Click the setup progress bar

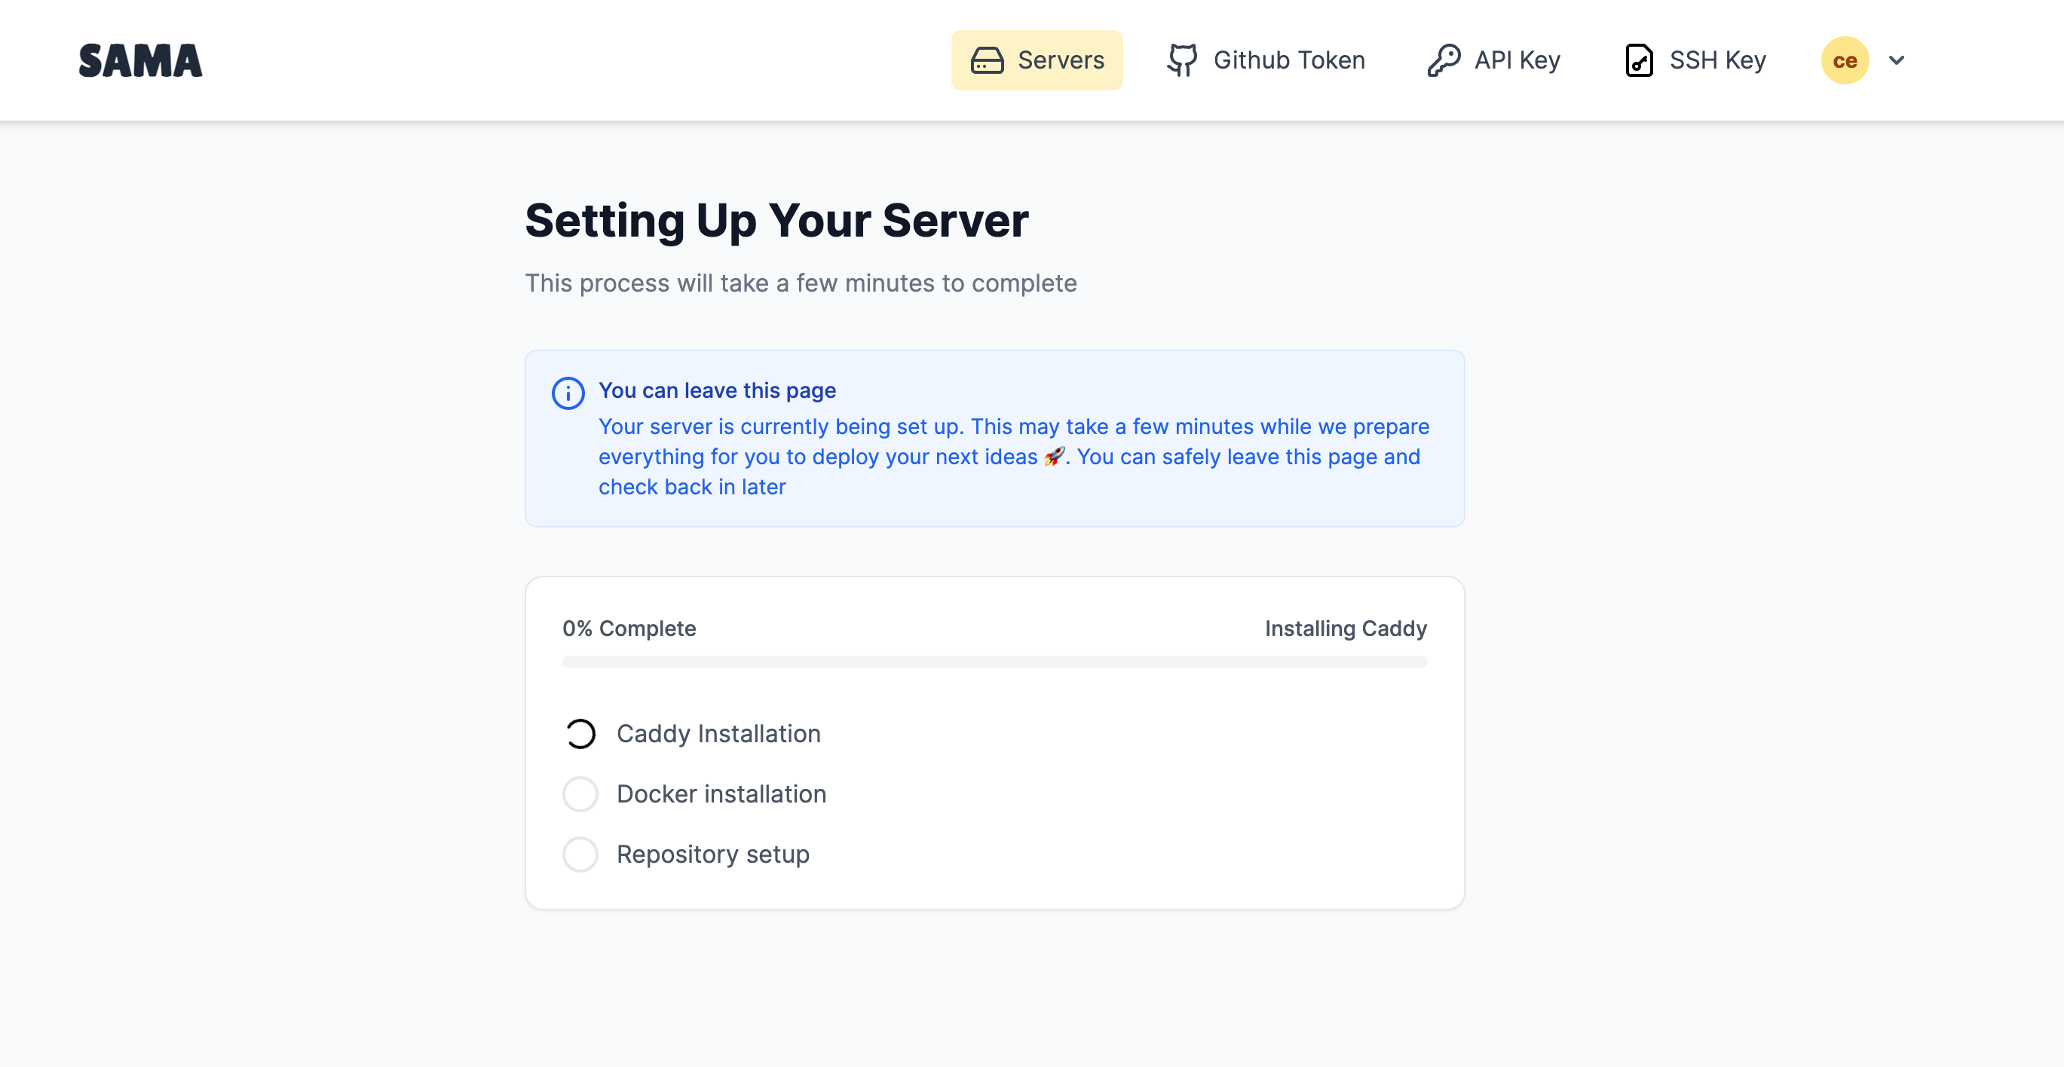tap(994, 662)
